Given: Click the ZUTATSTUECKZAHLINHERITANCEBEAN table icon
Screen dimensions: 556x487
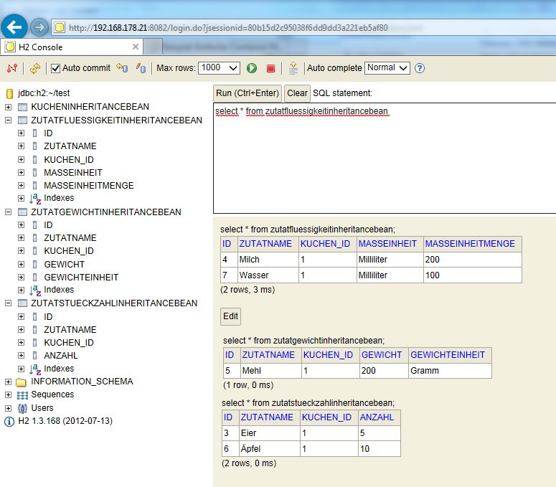Looking at the screenshot, I should [22, 303].
